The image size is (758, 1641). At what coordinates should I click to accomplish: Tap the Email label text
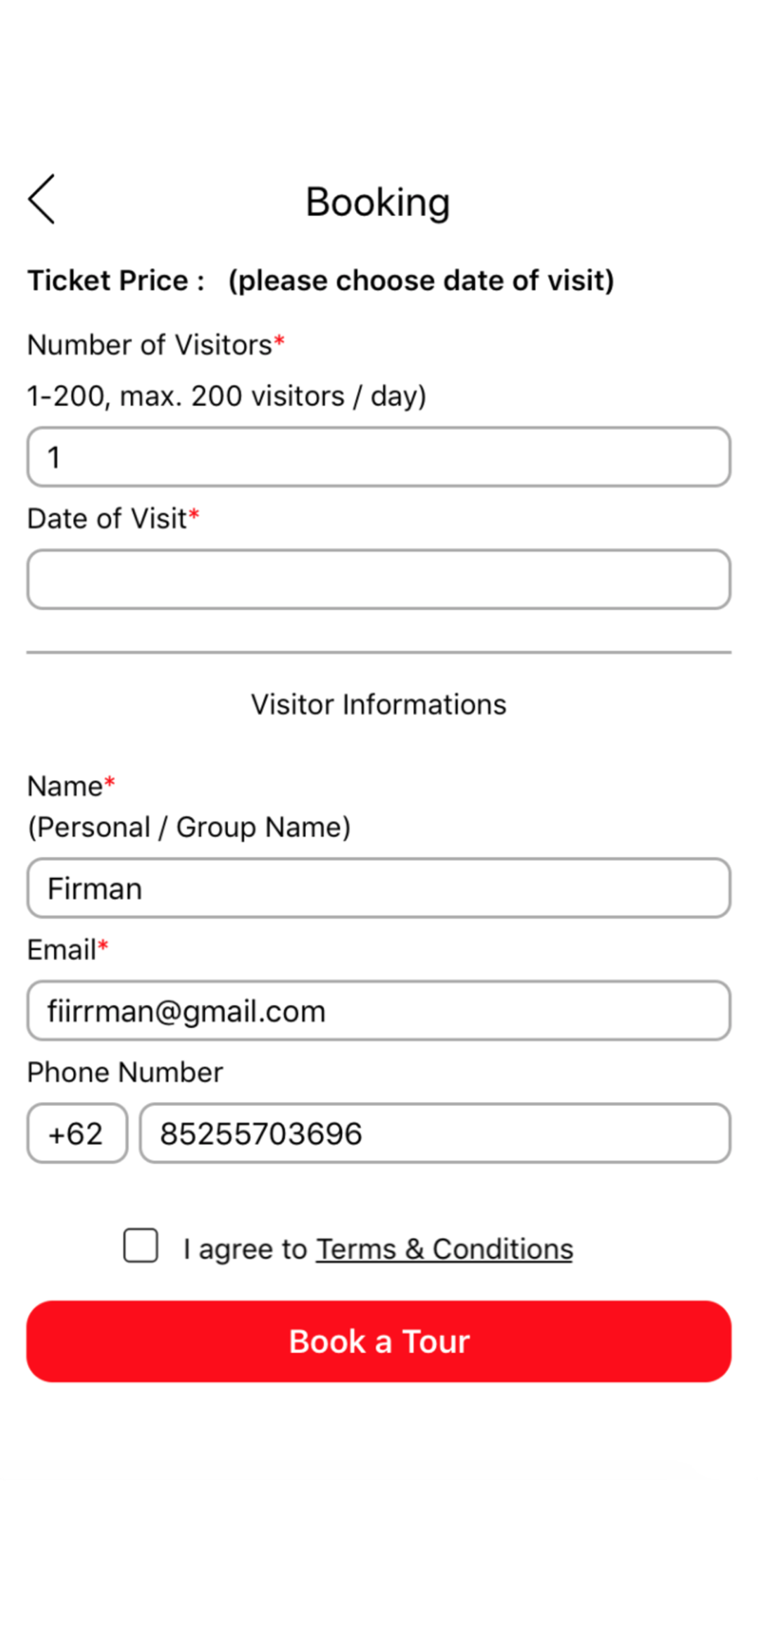tap(62, 950)
